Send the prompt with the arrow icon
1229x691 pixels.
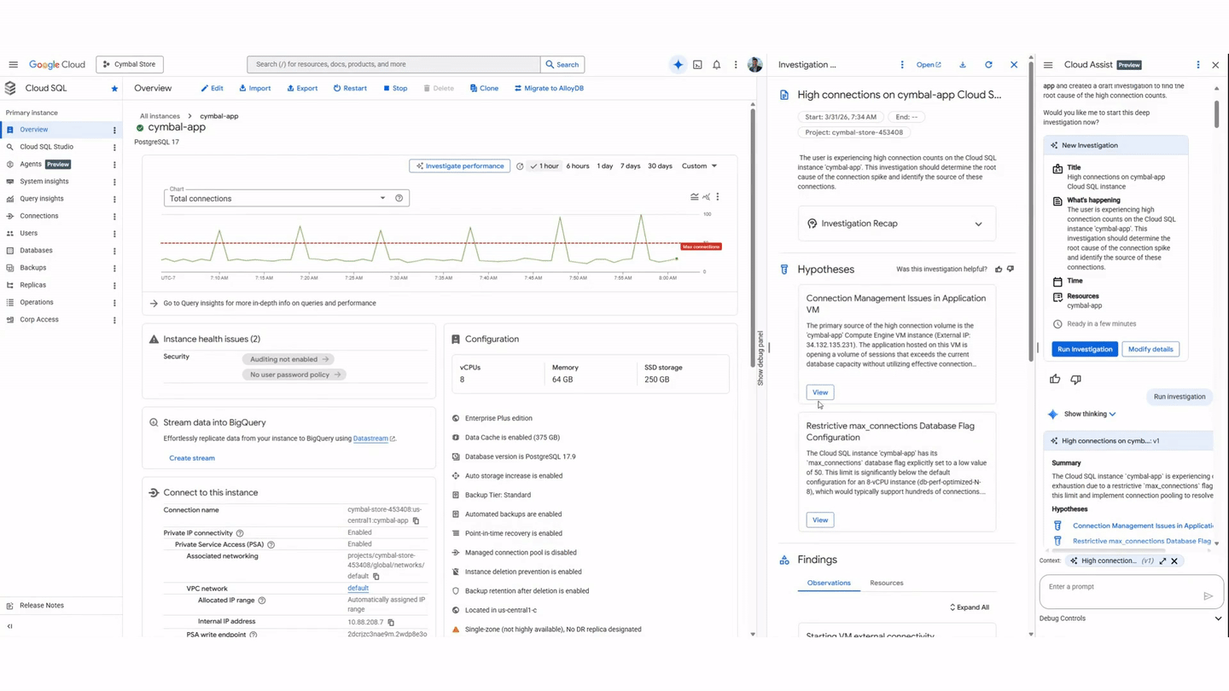1208,596
